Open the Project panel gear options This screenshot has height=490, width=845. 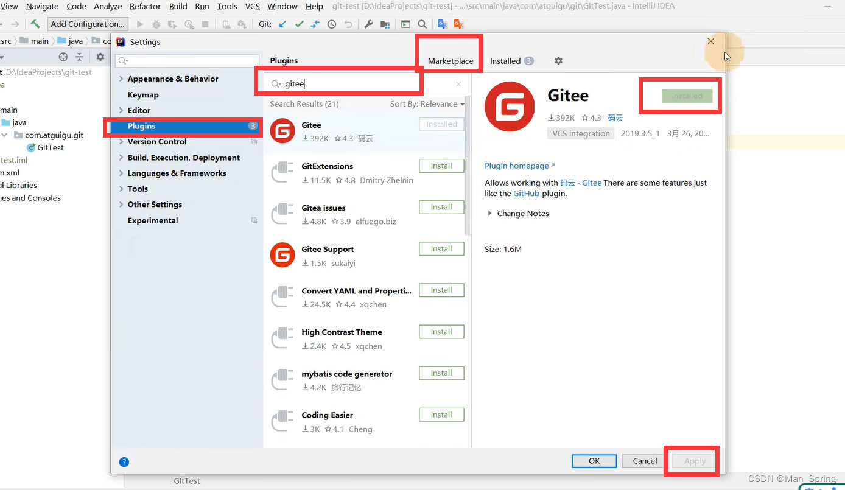tap(100, 57)
